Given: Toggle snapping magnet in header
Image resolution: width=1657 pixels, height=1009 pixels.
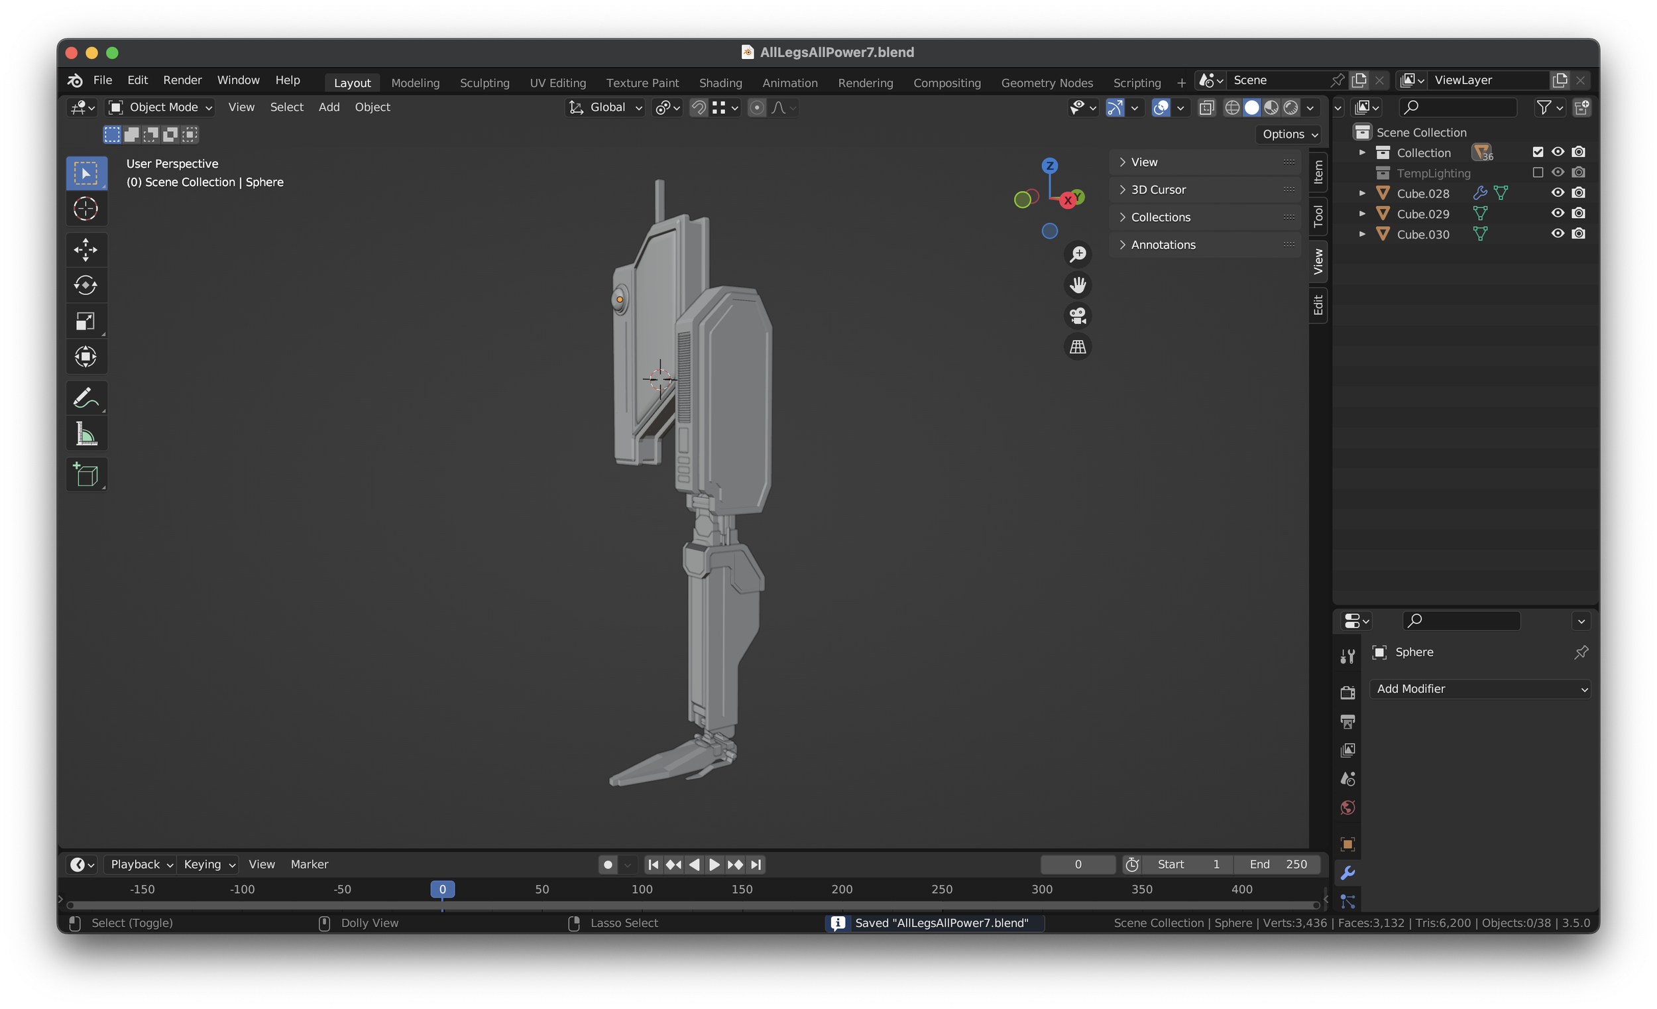Looking at the screenshot, I should [699, 107].
